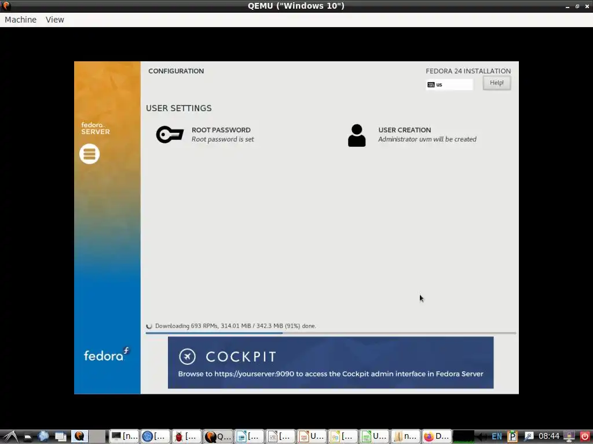Click the QEMU launcher icon in panel
593x444 pixels.
[x=80, y=436]
